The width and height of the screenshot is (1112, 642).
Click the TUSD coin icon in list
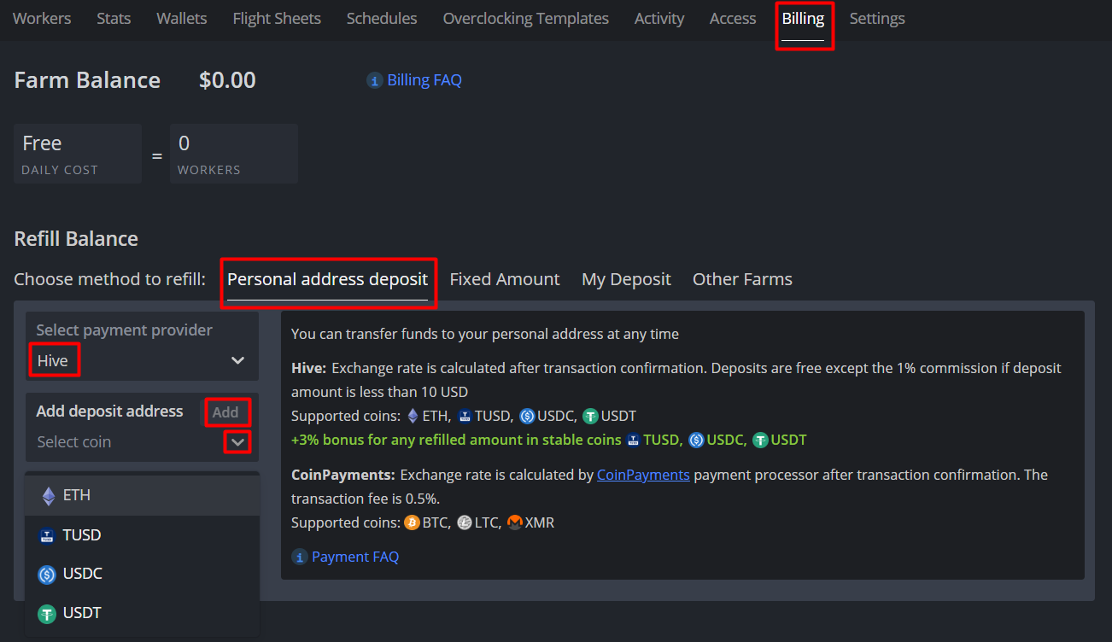click(48, 535)
